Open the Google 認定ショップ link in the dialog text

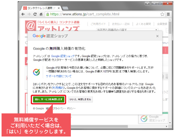coord(63,56)
